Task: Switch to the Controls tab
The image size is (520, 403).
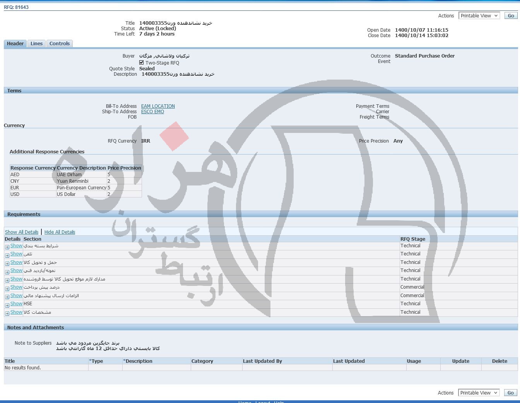Action: (59, 44)
